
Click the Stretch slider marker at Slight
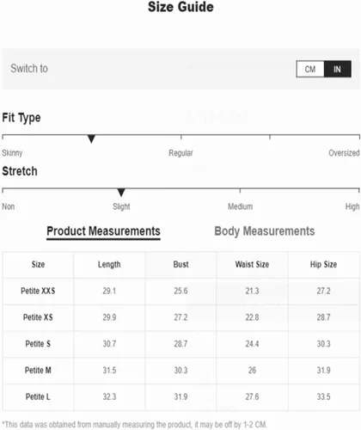121,193
